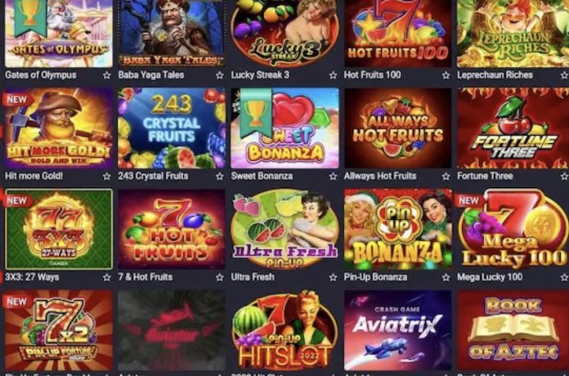Star the Pin-Up Bonanza game
This screenshot has width=569, height=376.
(x=446, y=277)
